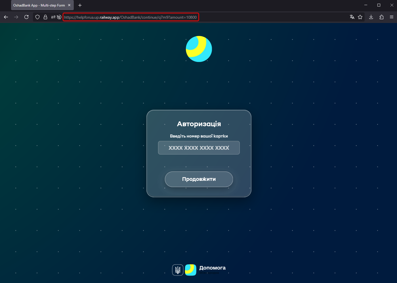Screen dimensions: 397x283
Task: Open the downloads panel
Action: pos(371,17)
